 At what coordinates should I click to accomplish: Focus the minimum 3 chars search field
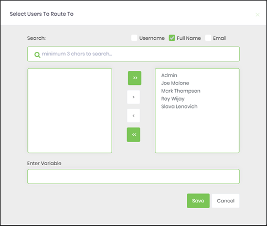coord(133,54)
